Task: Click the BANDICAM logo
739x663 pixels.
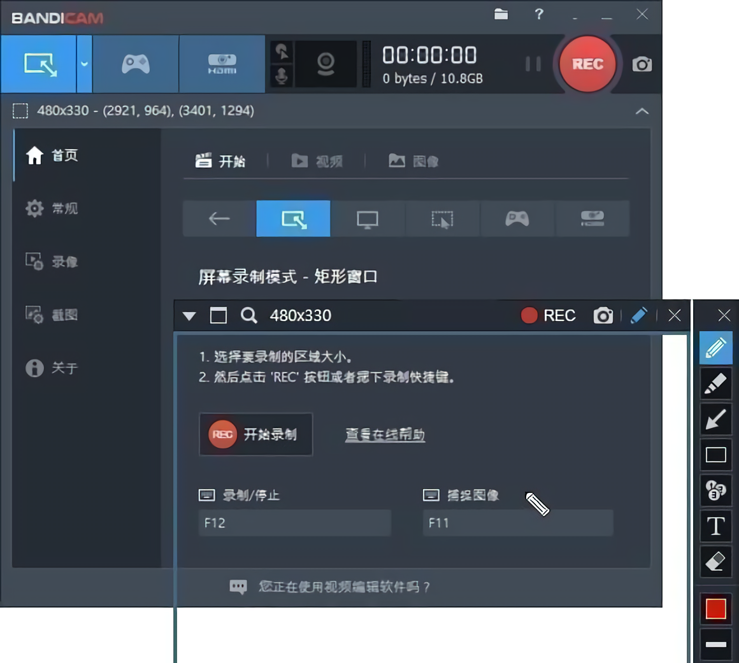Action: tap(57, 18)
